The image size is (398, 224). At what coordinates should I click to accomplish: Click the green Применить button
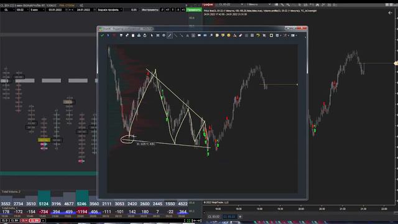click(193, 10)
